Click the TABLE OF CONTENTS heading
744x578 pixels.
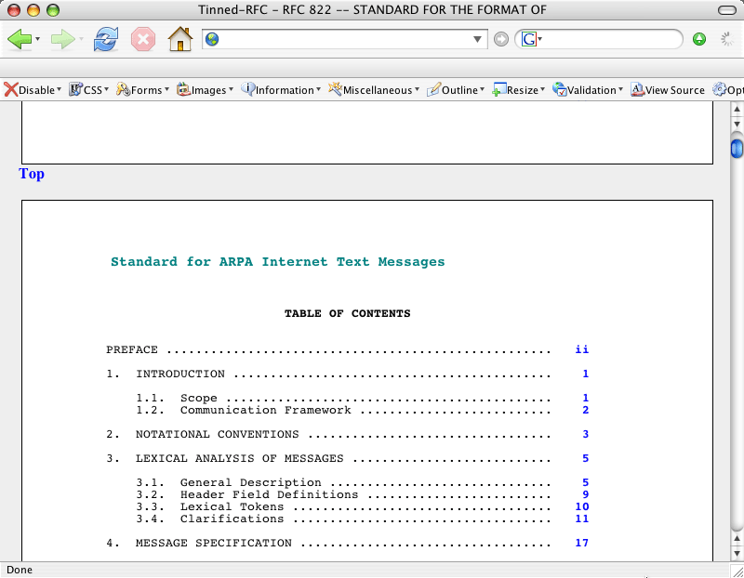pos(347,313)
